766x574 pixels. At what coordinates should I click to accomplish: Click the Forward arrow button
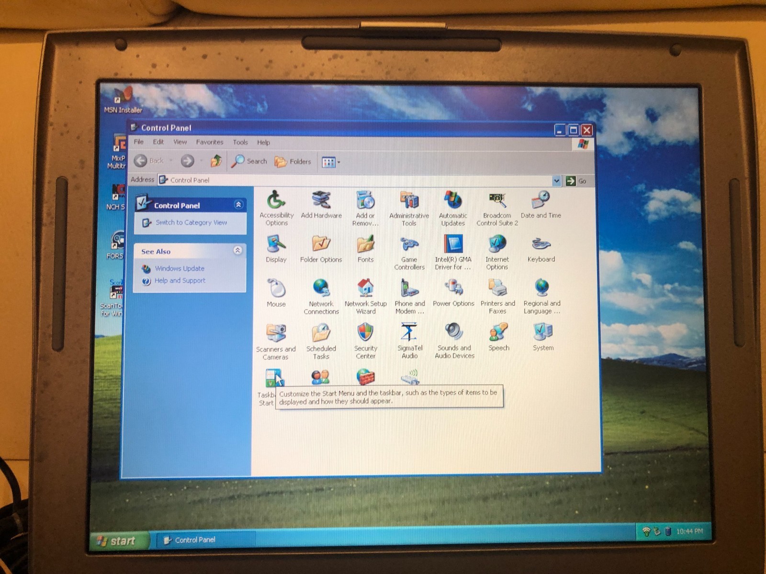[187, 161]
